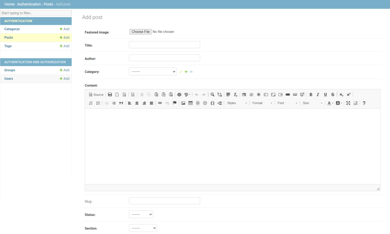The height and width of the screenshot is (234, 390).
Task: Toggle Source view in the editor
Action: (96, 95)
